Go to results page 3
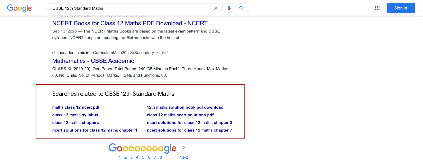 (131, 157)
